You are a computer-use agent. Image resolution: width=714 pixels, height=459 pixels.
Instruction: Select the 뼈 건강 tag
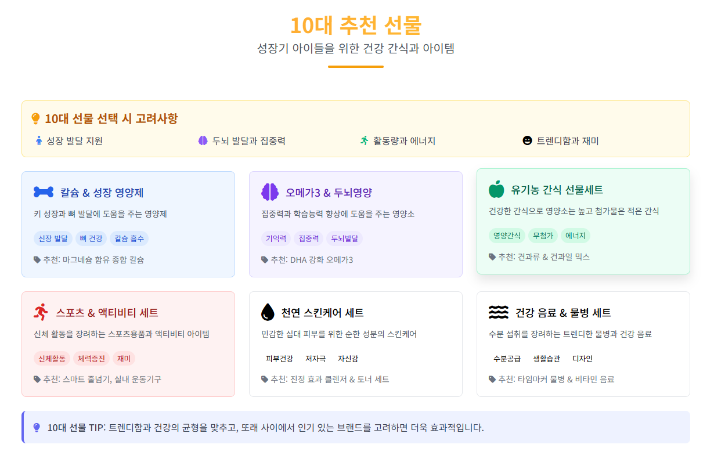[x=91, y=238]
